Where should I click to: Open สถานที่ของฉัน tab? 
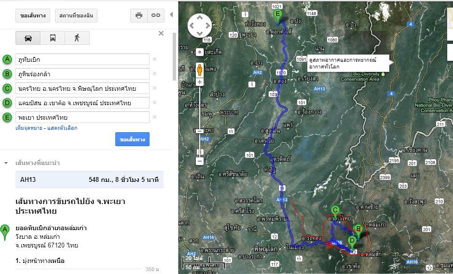76,15
